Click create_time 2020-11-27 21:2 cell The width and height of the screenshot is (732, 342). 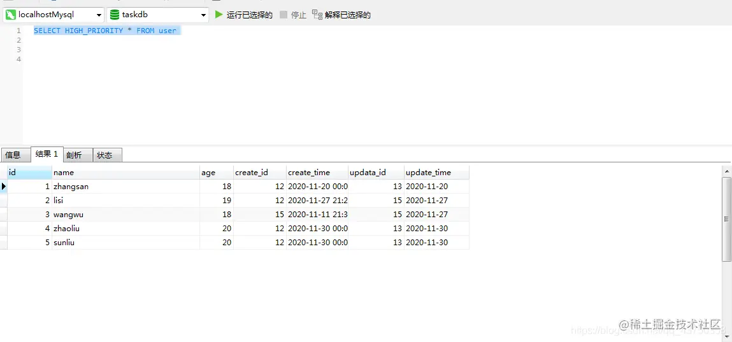[317, 201]
